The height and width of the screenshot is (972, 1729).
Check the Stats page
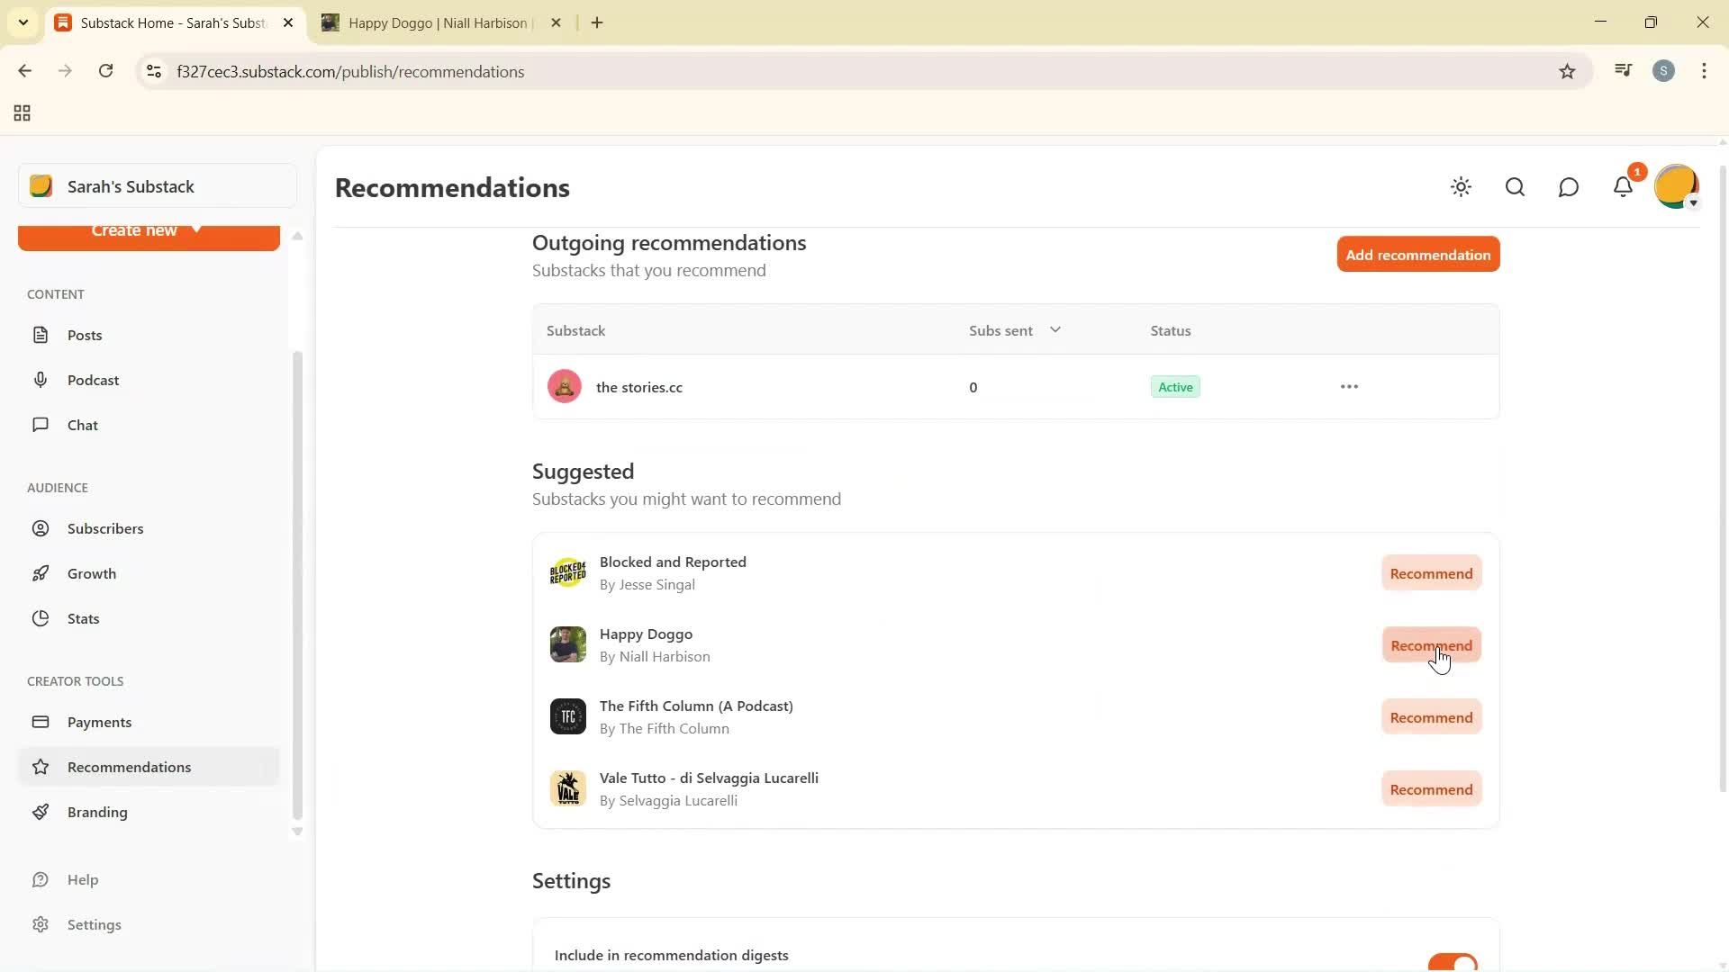(x=82, y=618)
